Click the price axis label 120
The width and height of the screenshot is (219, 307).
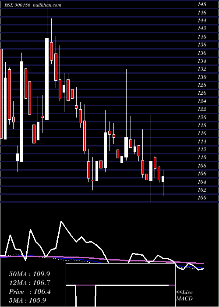pyautogui.click(x=202, y=118)
